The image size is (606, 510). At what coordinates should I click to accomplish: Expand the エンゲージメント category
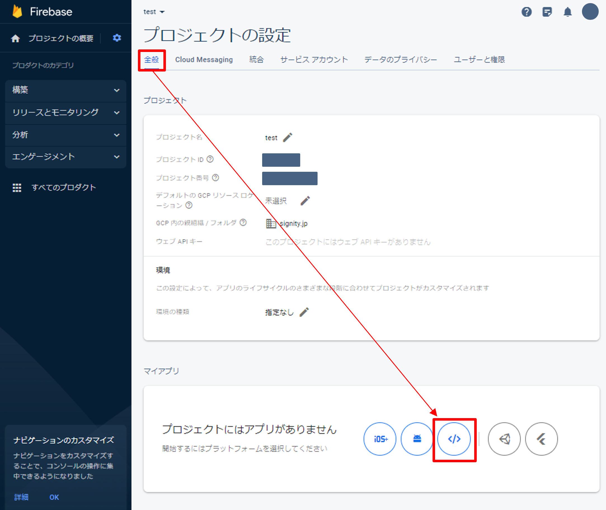pyautogui.click(x=66, y=157)
